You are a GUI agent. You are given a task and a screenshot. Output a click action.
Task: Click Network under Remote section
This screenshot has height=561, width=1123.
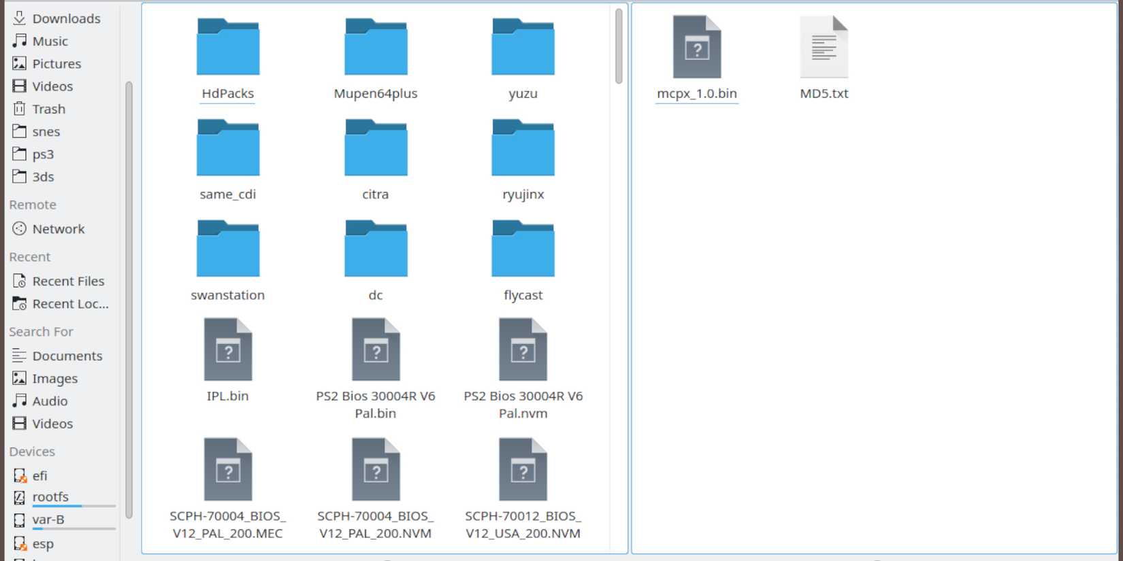pyautogui.click(x=59, y=229)
